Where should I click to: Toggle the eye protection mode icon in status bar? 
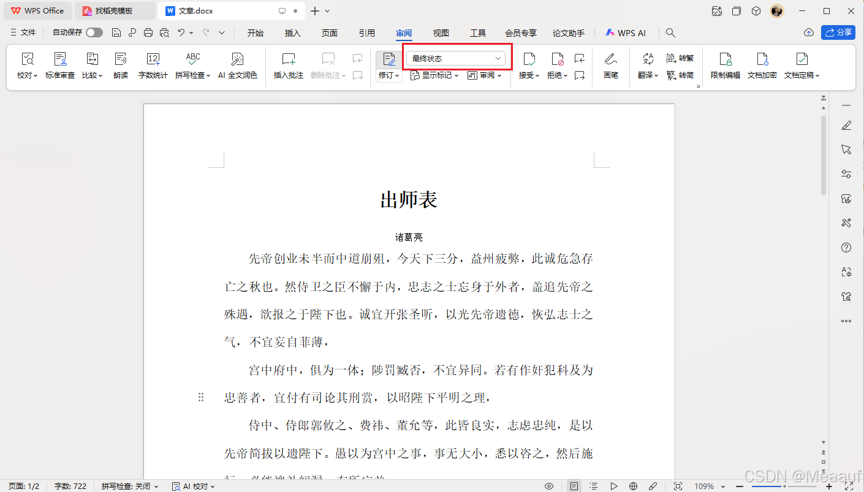(x=549, y=486)
